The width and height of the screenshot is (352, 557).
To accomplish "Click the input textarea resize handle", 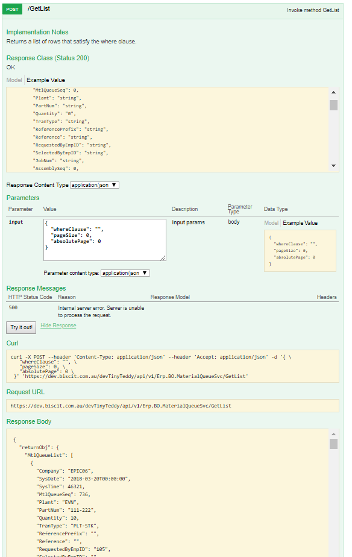I will click(163, 258).
